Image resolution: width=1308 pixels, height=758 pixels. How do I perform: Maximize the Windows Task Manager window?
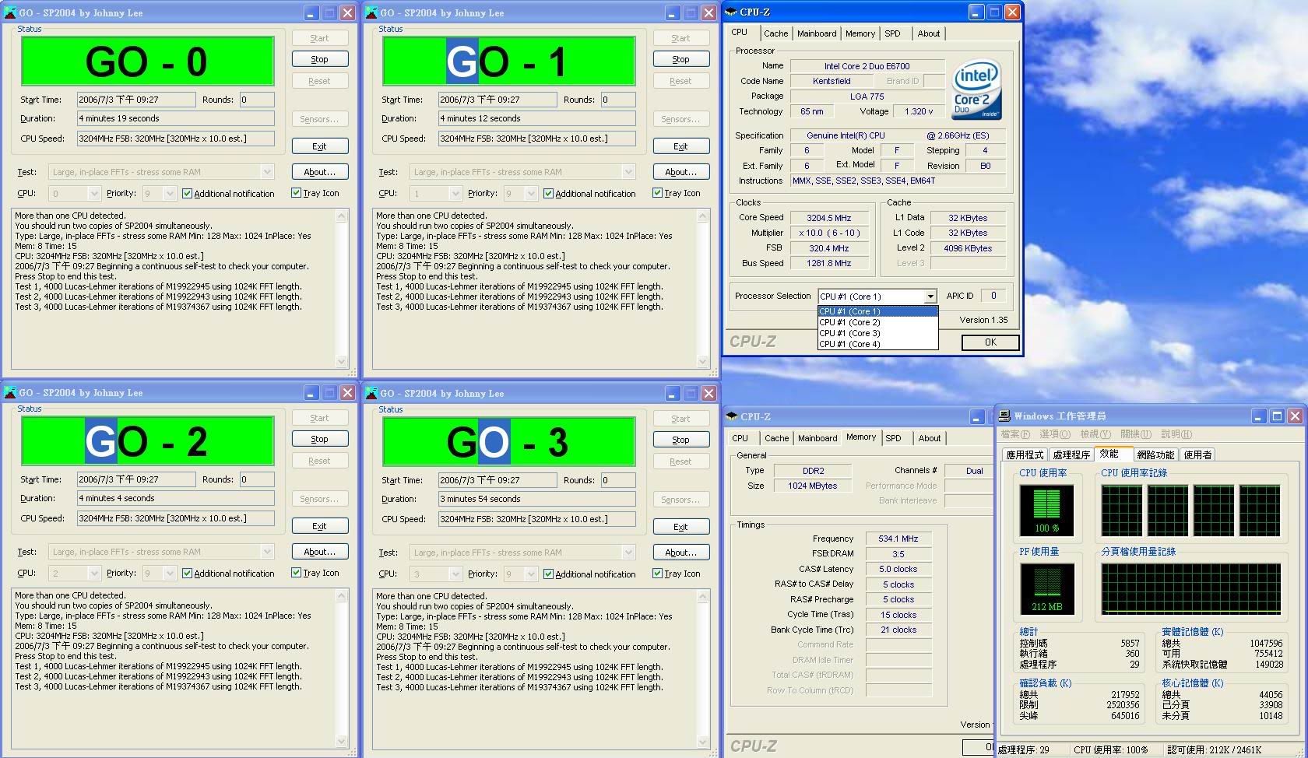click(1277, 416)
